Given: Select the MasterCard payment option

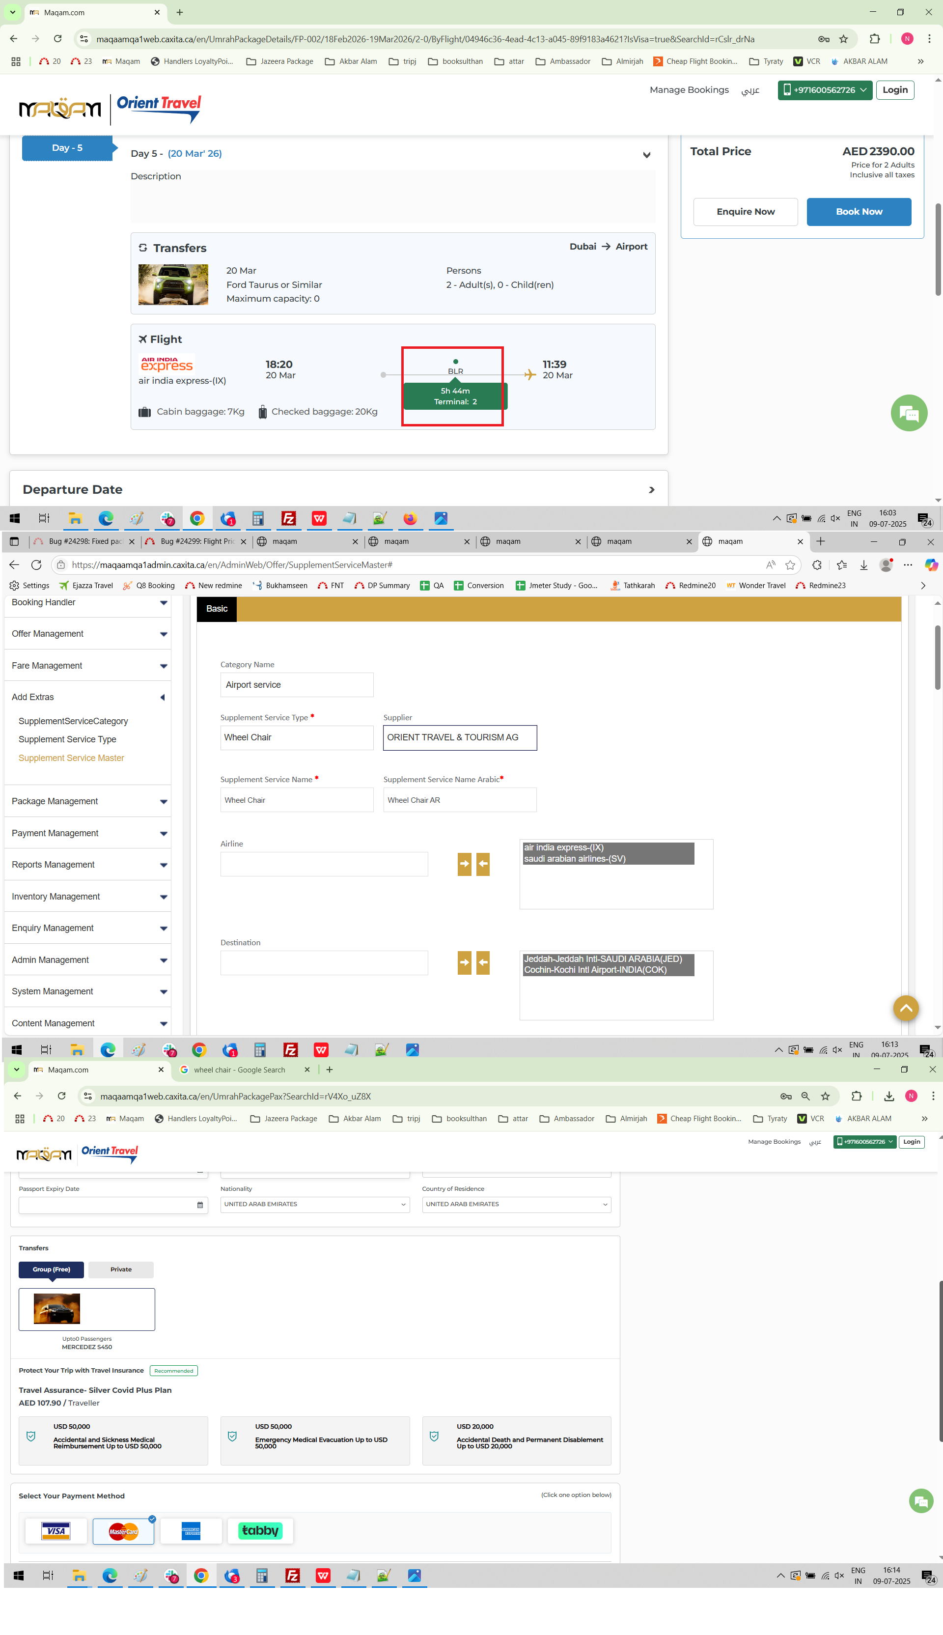Looking at the screenshot, I should point(123,1531).
